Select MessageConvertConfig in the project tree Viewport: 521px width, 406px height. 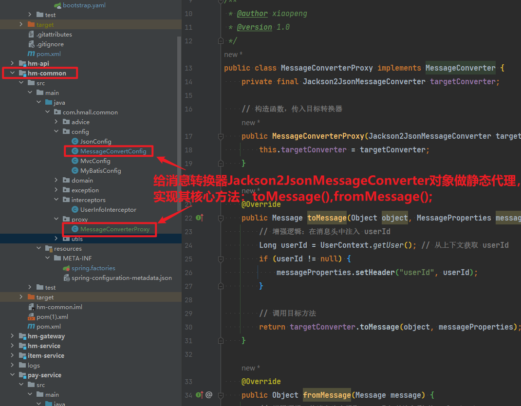(113, 151)
